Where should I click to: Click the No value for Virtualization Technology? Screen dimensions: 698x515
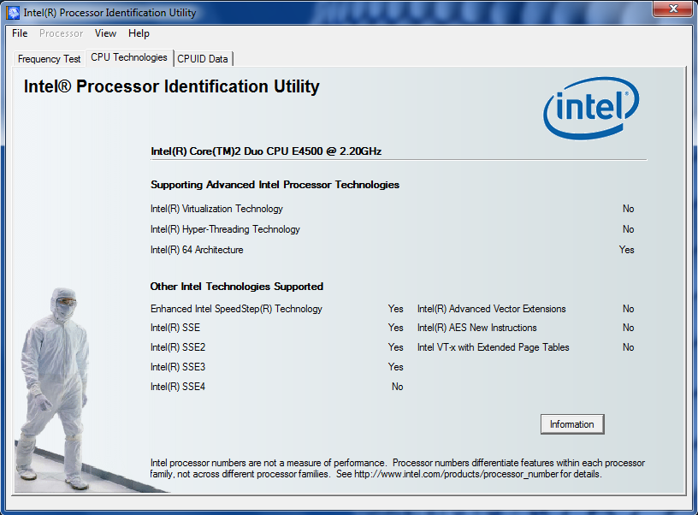pos(628,209)
